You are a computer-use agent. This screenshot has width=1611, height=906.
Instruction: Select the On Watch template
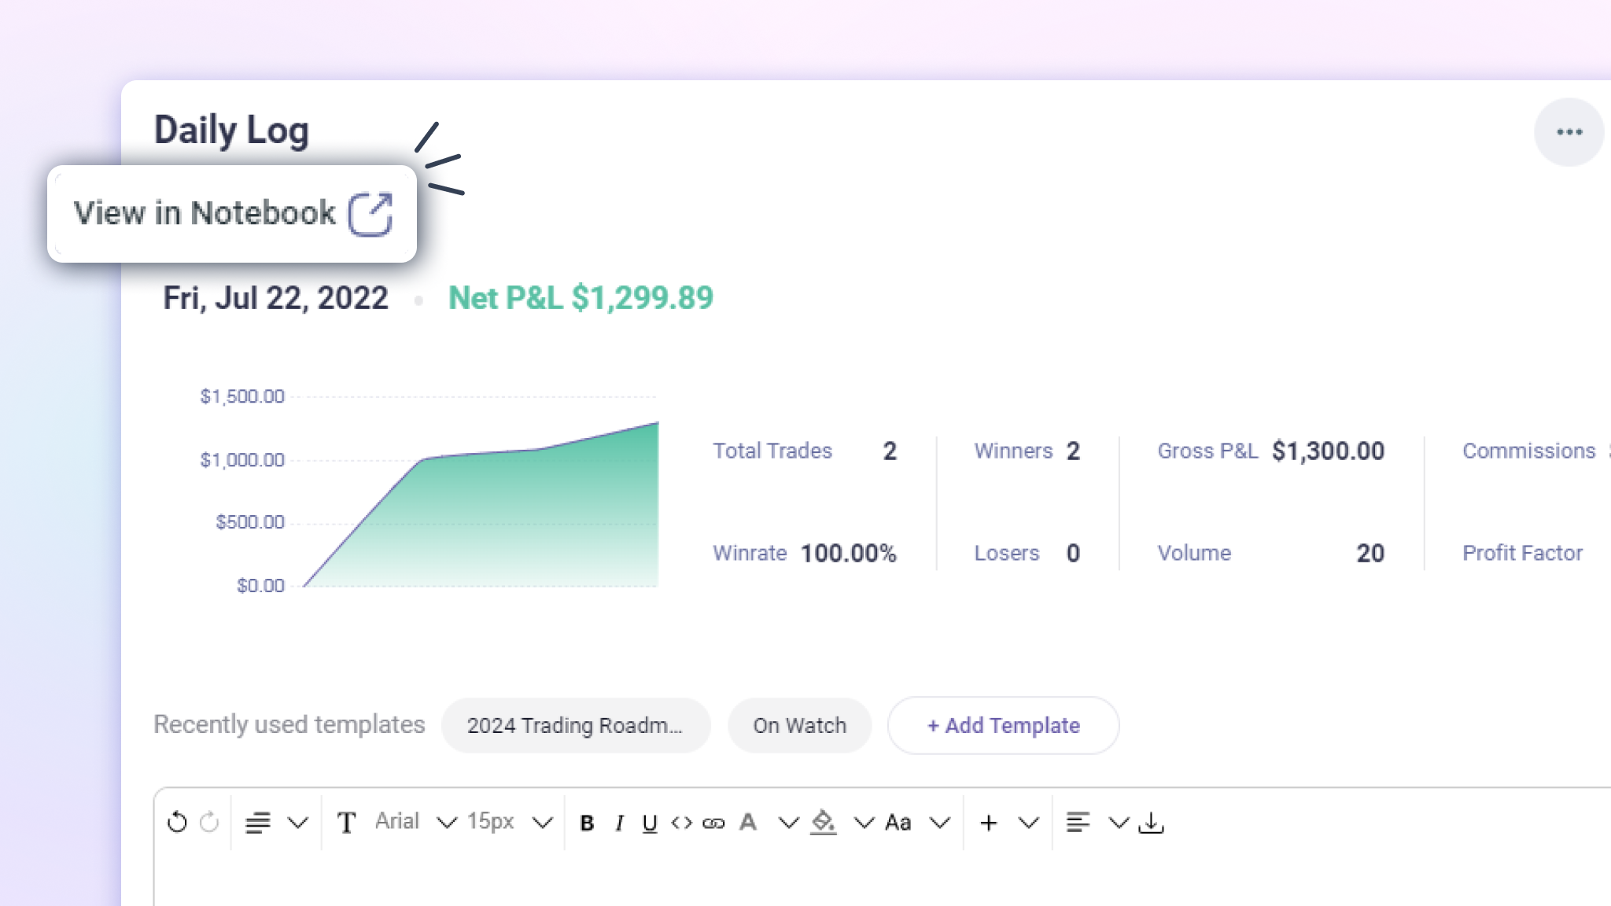pos(799,725)
